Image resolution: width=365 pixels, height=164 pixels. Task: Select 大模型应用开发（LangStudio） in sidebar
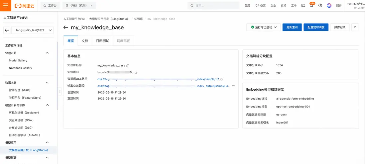point(28,150)
